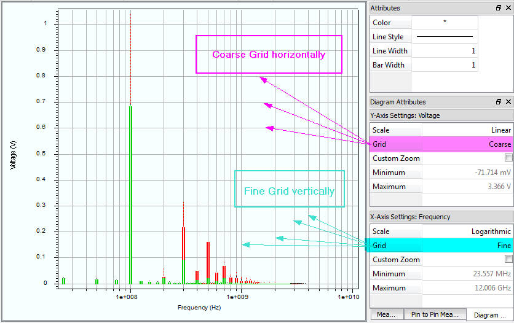The image size is (514, 323).
Task: Close the Diagram Attributes panel
Action: [x=508, y=102]
